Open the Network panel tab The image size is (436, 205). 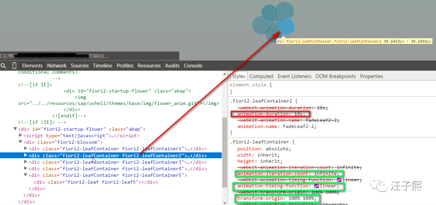click(x=57, y=66)
